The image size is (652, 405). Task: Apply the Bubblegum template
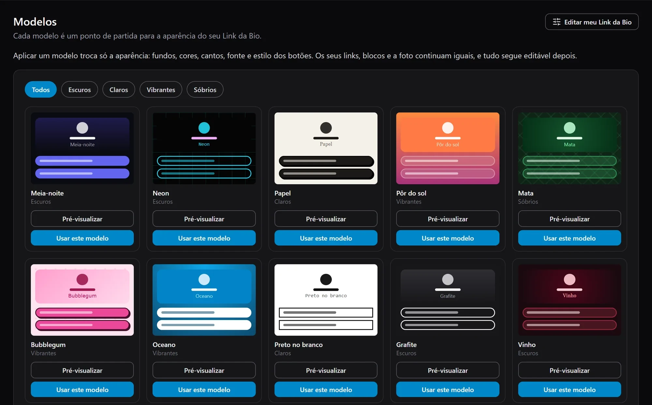click(x=82, y=389)
